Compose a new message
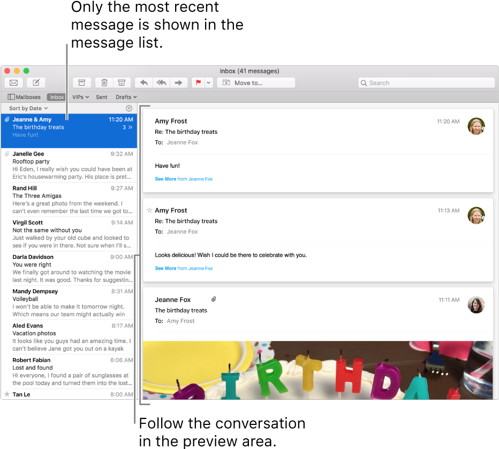This screenshot has width=499, height=449. point(36,82)
